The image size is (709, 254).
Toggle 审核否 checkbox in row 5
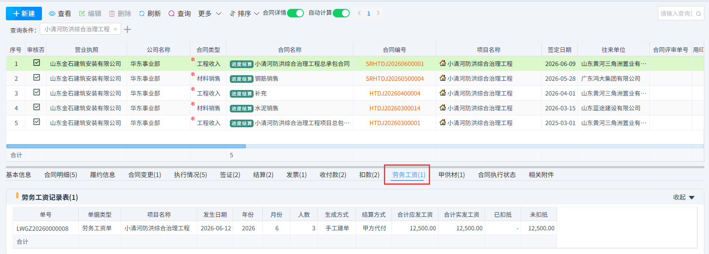[x=37, y=122]
